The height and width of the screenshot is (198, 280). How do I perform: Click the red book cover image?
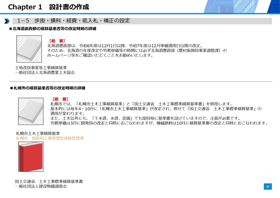coord(31,157)
